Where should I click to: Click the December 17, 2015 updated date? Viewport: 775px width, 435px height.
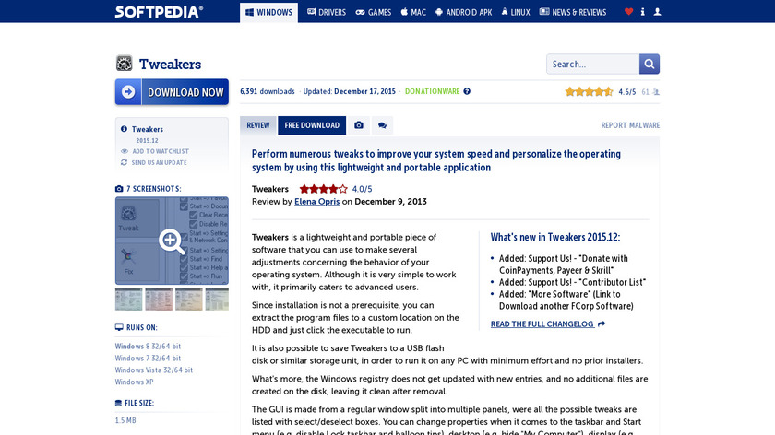point(364,91)
